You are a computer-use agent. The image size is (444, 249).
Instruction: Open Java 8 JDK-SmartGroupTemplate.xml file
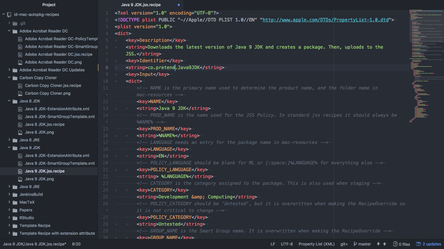tap(60, 117)
